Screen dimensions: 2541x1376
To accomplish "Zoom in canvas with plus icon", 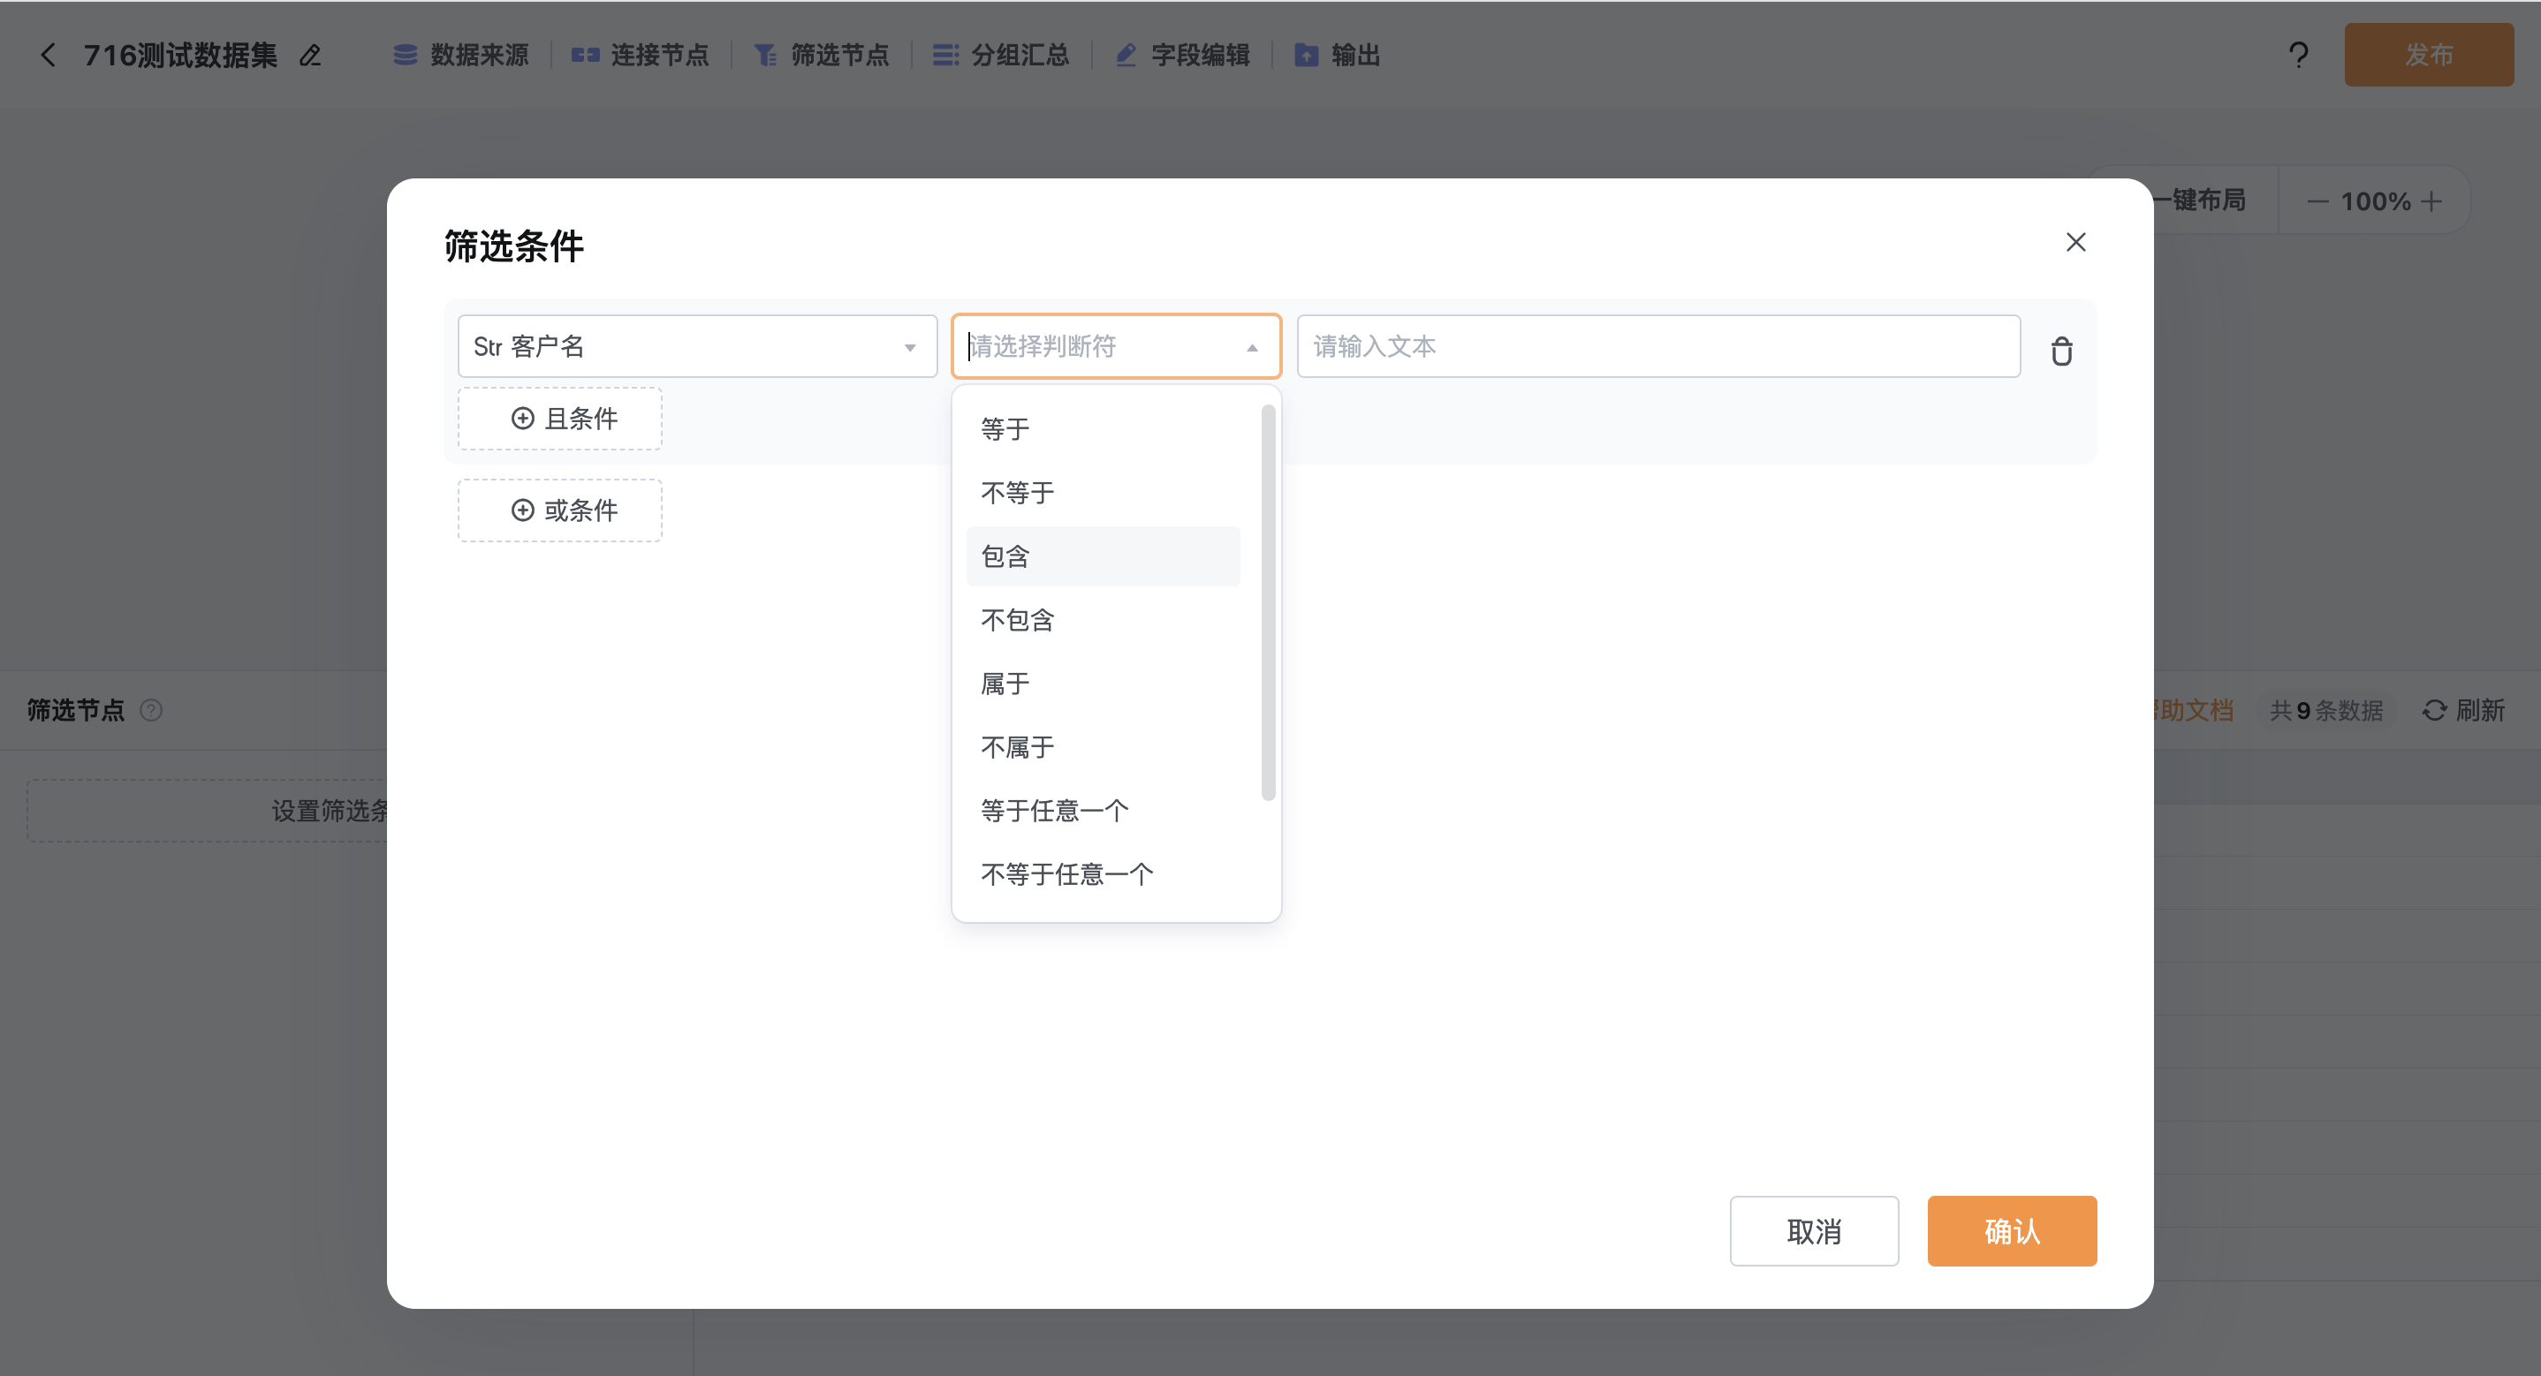I will 2432,201.
